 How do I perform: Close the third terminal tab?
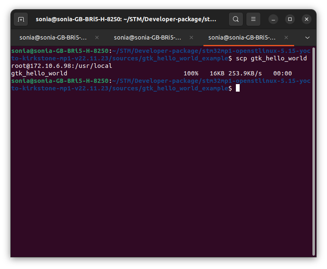pyautogui.click(x=286, y=37)
